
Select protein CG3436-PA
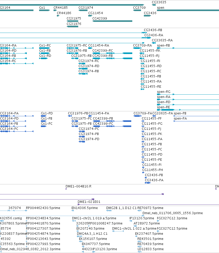154,180
